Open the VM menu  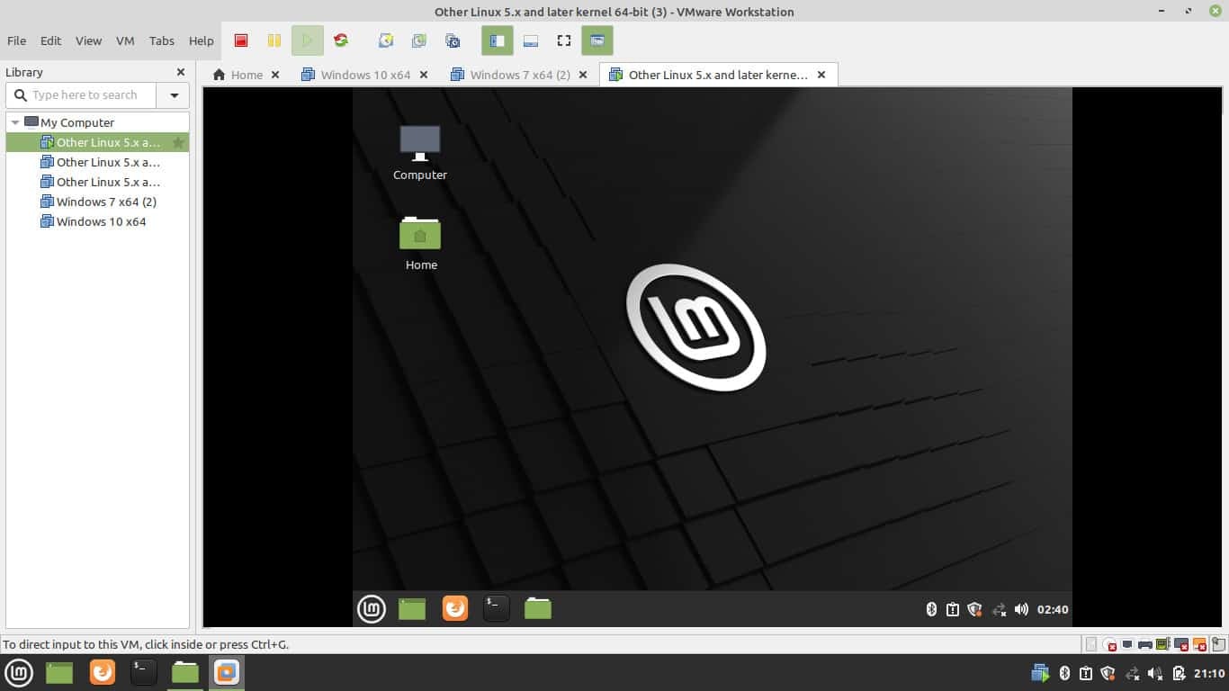click(125, 40)
